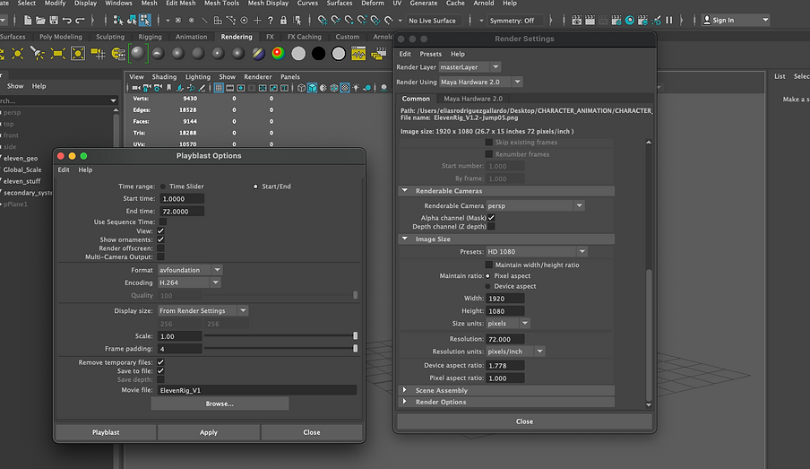Open the Mesh Tools menu
The height and width of the screenshot is (469, 810).
point(221,3)
